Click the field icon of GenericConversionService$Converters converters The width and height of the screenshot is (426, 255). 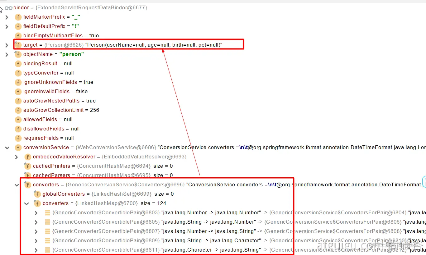tap(28, 185)
